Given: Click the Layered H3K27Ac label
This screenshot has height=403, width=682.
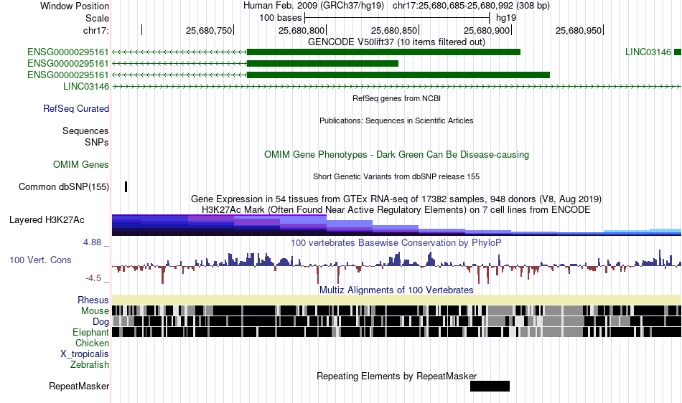Looking at the screenshot, I should coord(47,219).
